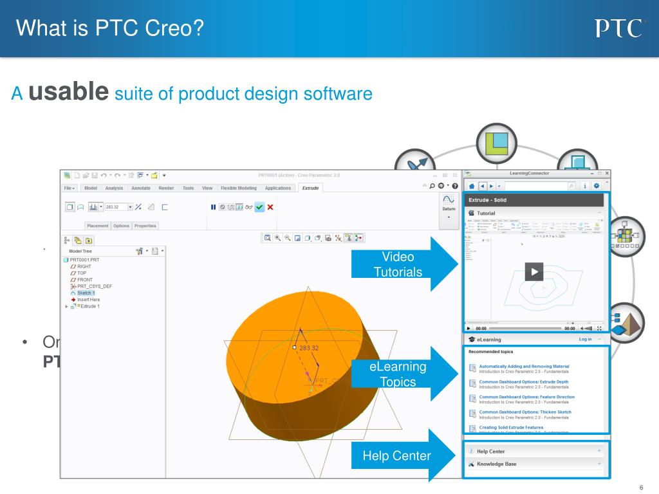Toggle the Remove Material icon
The width and height of the screenshot is (659, 494).
151,206
